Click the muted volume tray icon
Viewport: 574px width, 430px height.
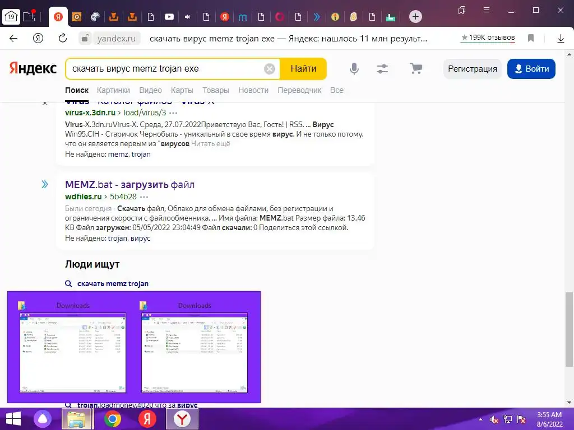coord(494,419)
